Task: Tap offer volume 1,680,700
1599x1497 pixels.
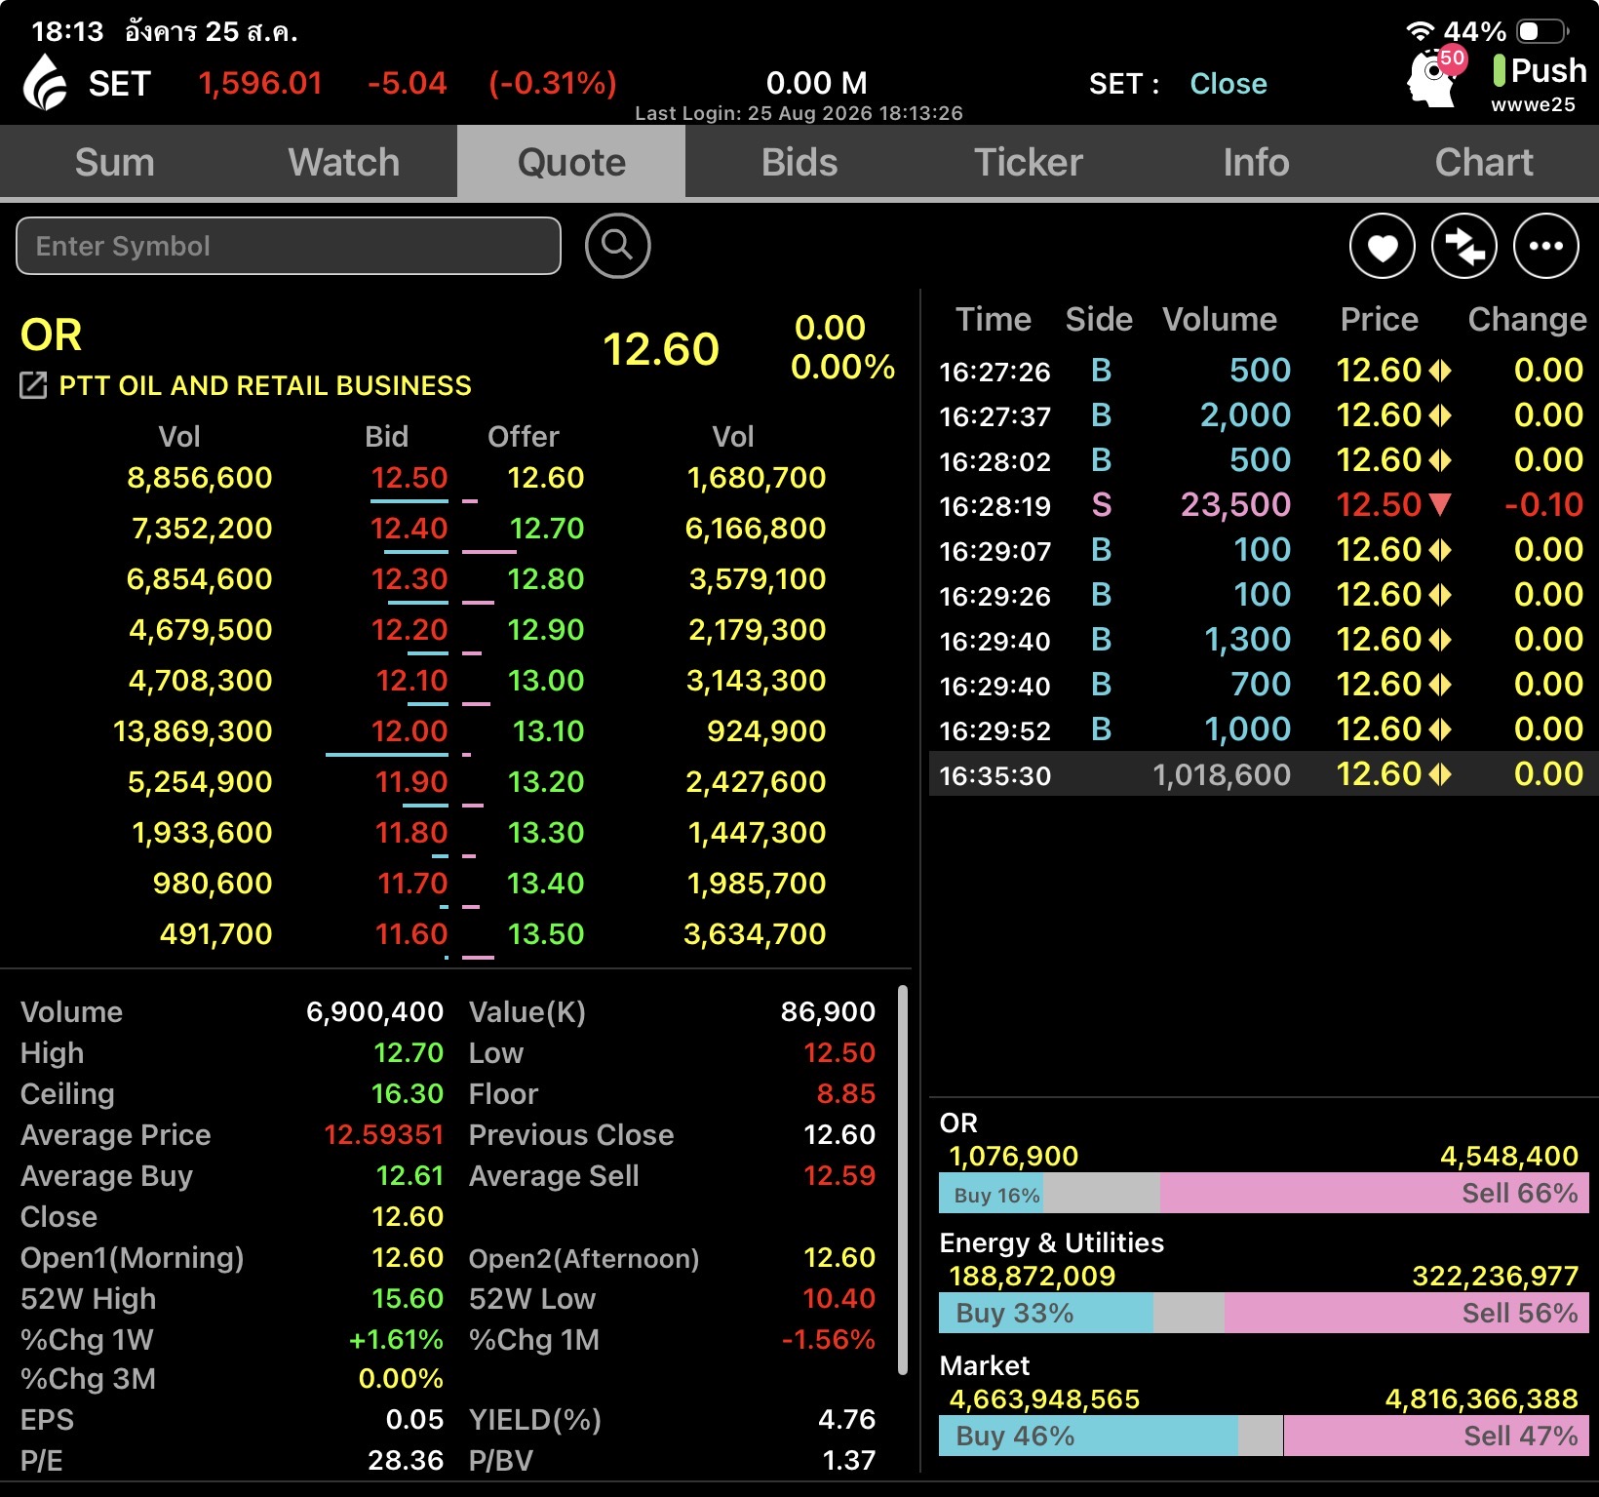Action: click(x=756, y=478)
